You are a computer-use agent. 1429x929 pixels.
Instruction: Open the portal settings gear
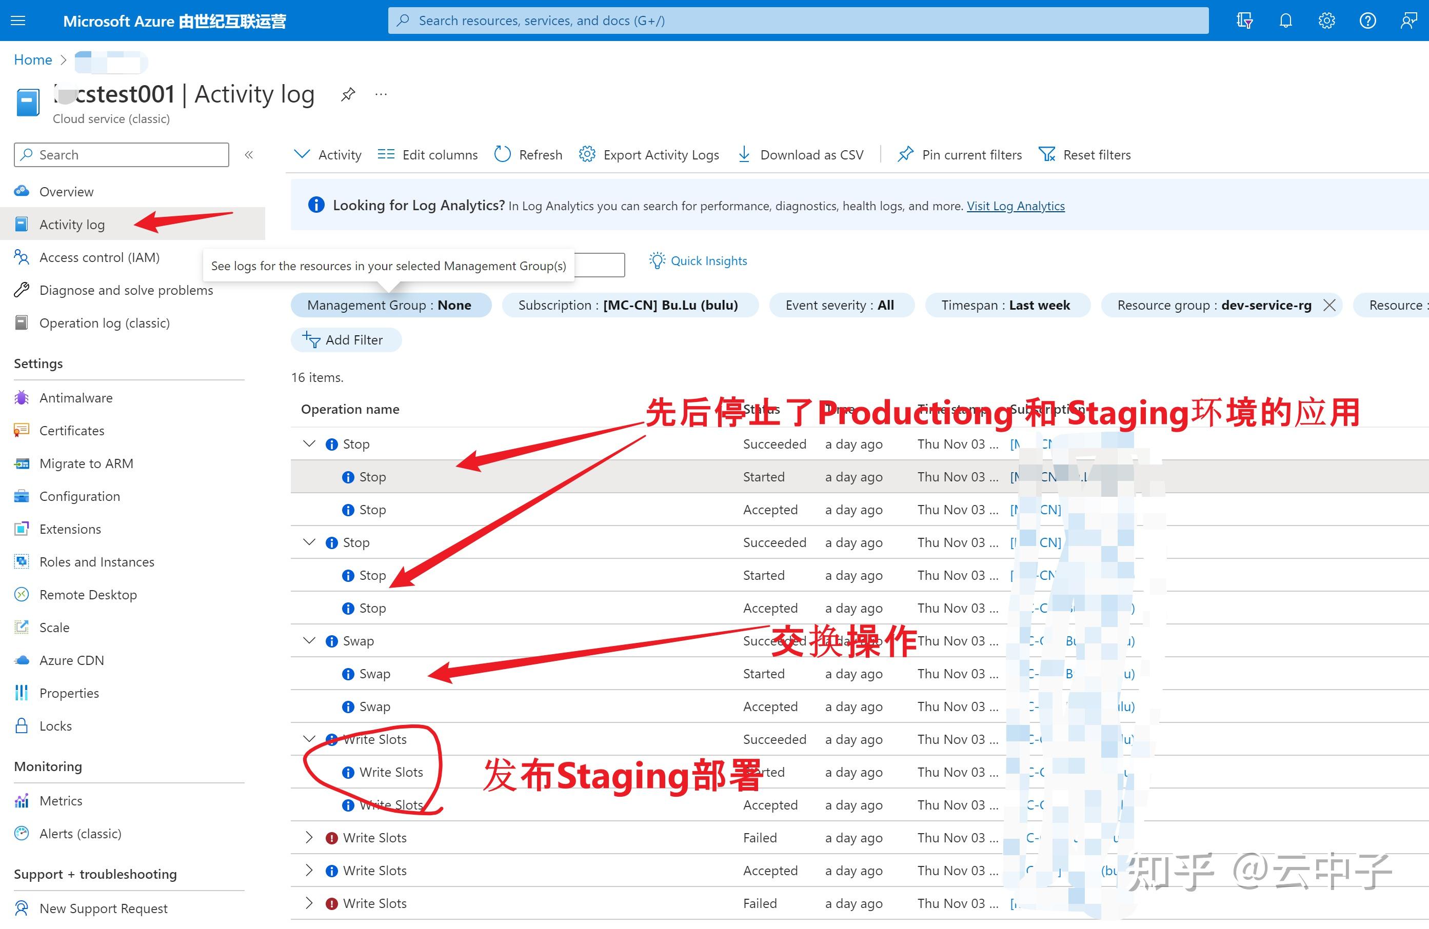pyautogui.click(x=1326, y=20)
